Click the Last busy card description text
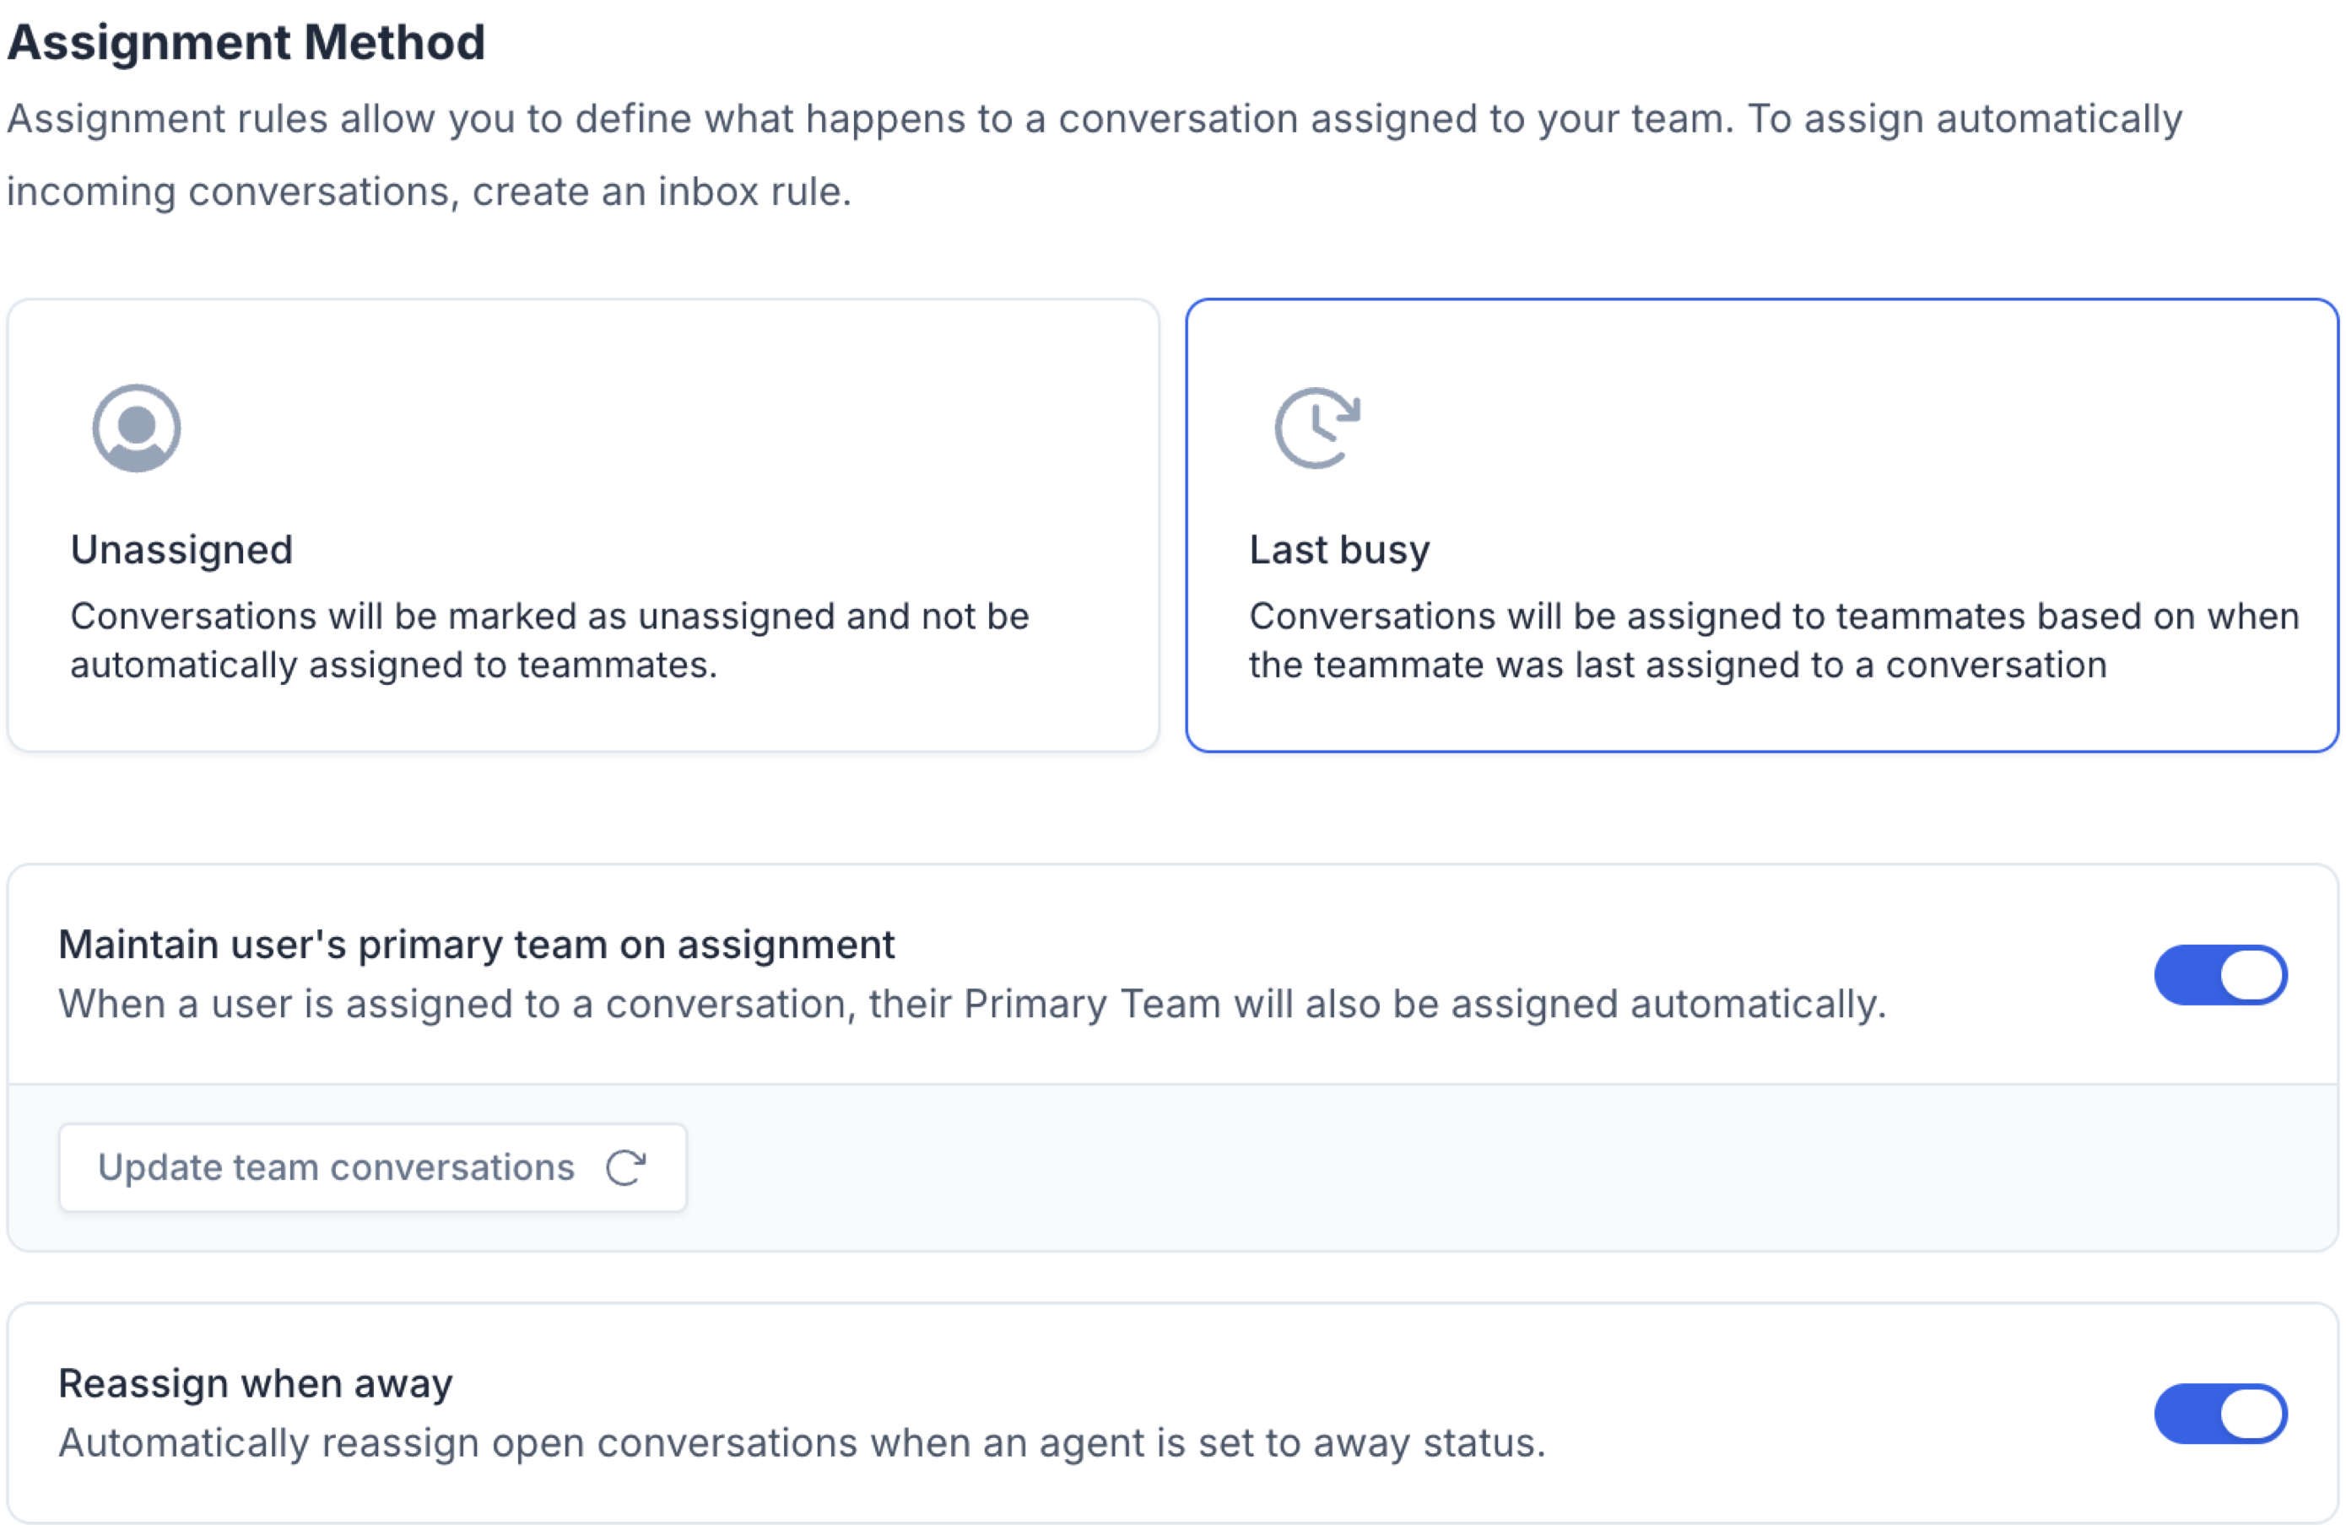The width and height of the screenshot is (2346, 1530). click(x=1772, y=640)
